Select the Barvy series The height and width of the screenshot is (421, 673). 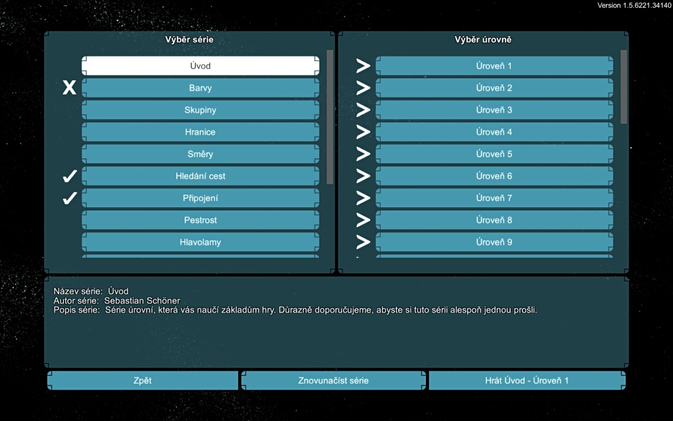point(200,88)
